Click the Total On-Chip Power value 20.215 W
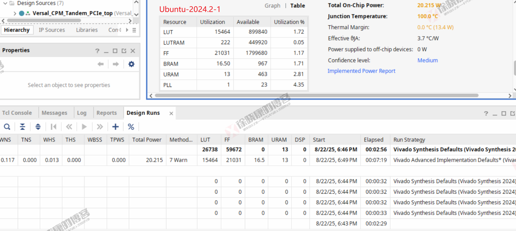Viewport: 516px width, 231px height. pos(429,5)
